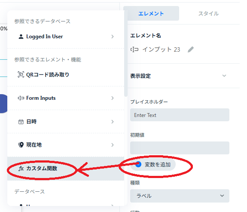
Task: Click the pencil edit icon beside インプット 23
Action: point(191,49)
